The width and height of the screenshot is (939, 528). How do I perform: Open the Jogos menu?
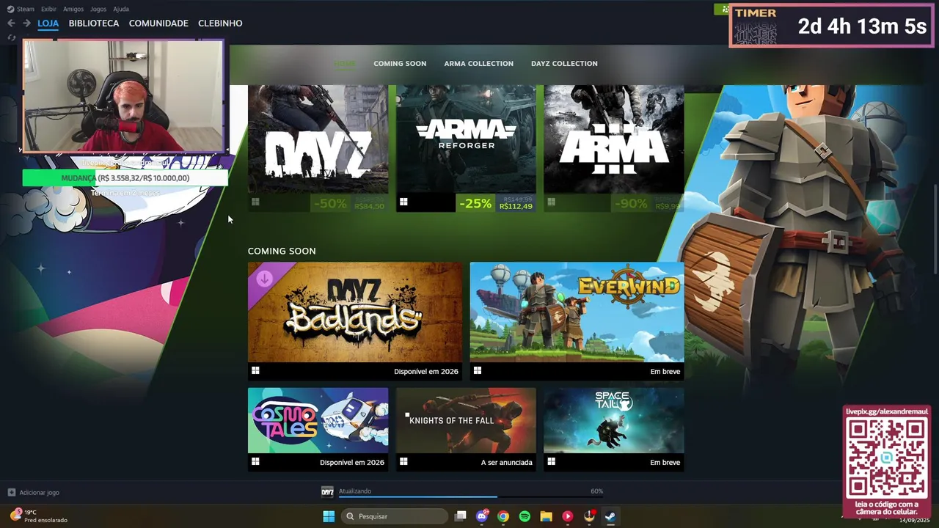point(98,9)
